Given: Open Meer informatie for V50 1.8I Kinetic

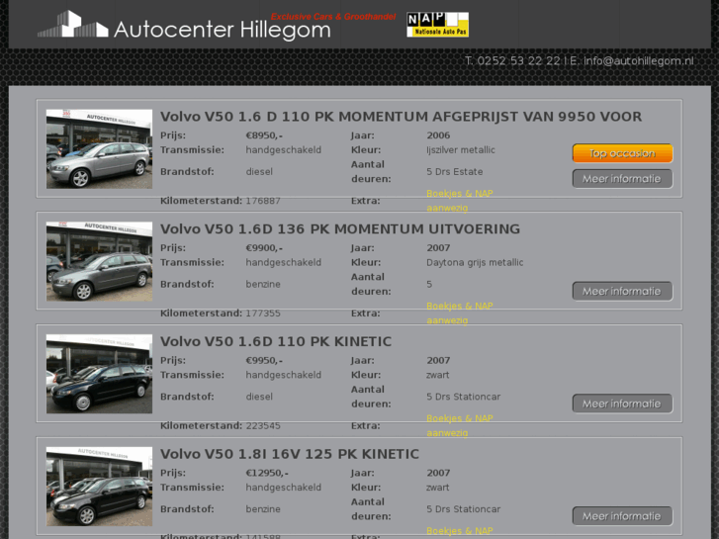Looking at the screenshot, I should [622, 516].
